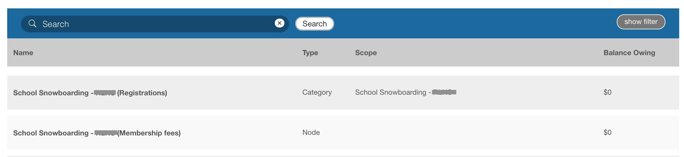
Task: Click the magnifying glass search icon
Action: point(32,24)
